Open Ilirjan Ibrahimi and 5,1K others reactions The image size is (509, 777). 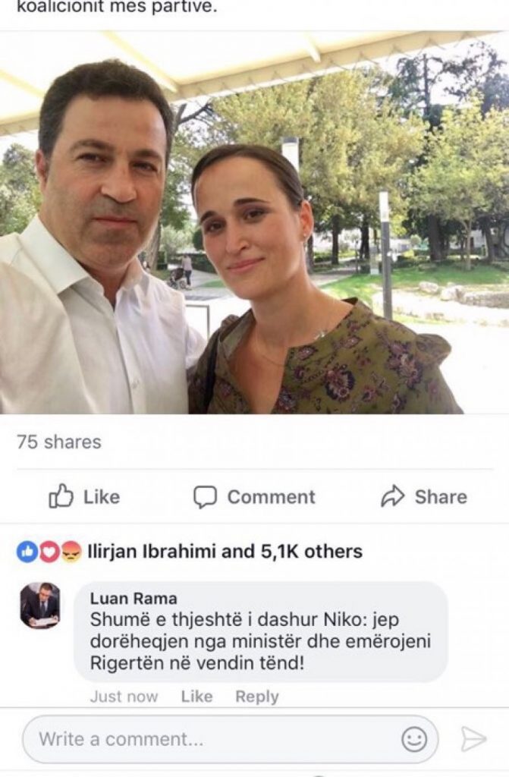tap(225, 552)
